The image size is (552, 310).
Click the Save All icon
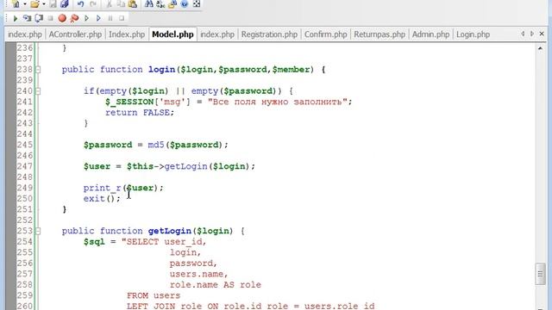tap(65, 3)
